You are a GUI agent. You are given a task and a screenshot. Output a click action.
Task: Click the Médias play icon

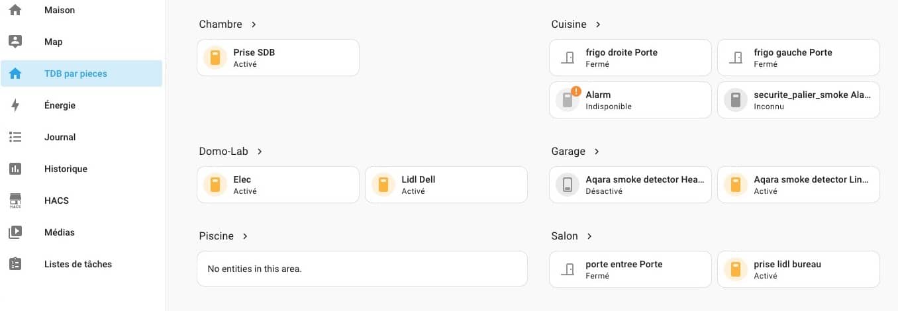coord(15,232)
